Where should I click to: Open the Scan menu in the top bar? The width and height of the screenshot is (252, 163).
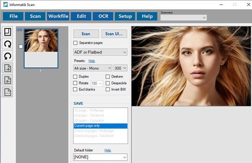pos(35,16)
